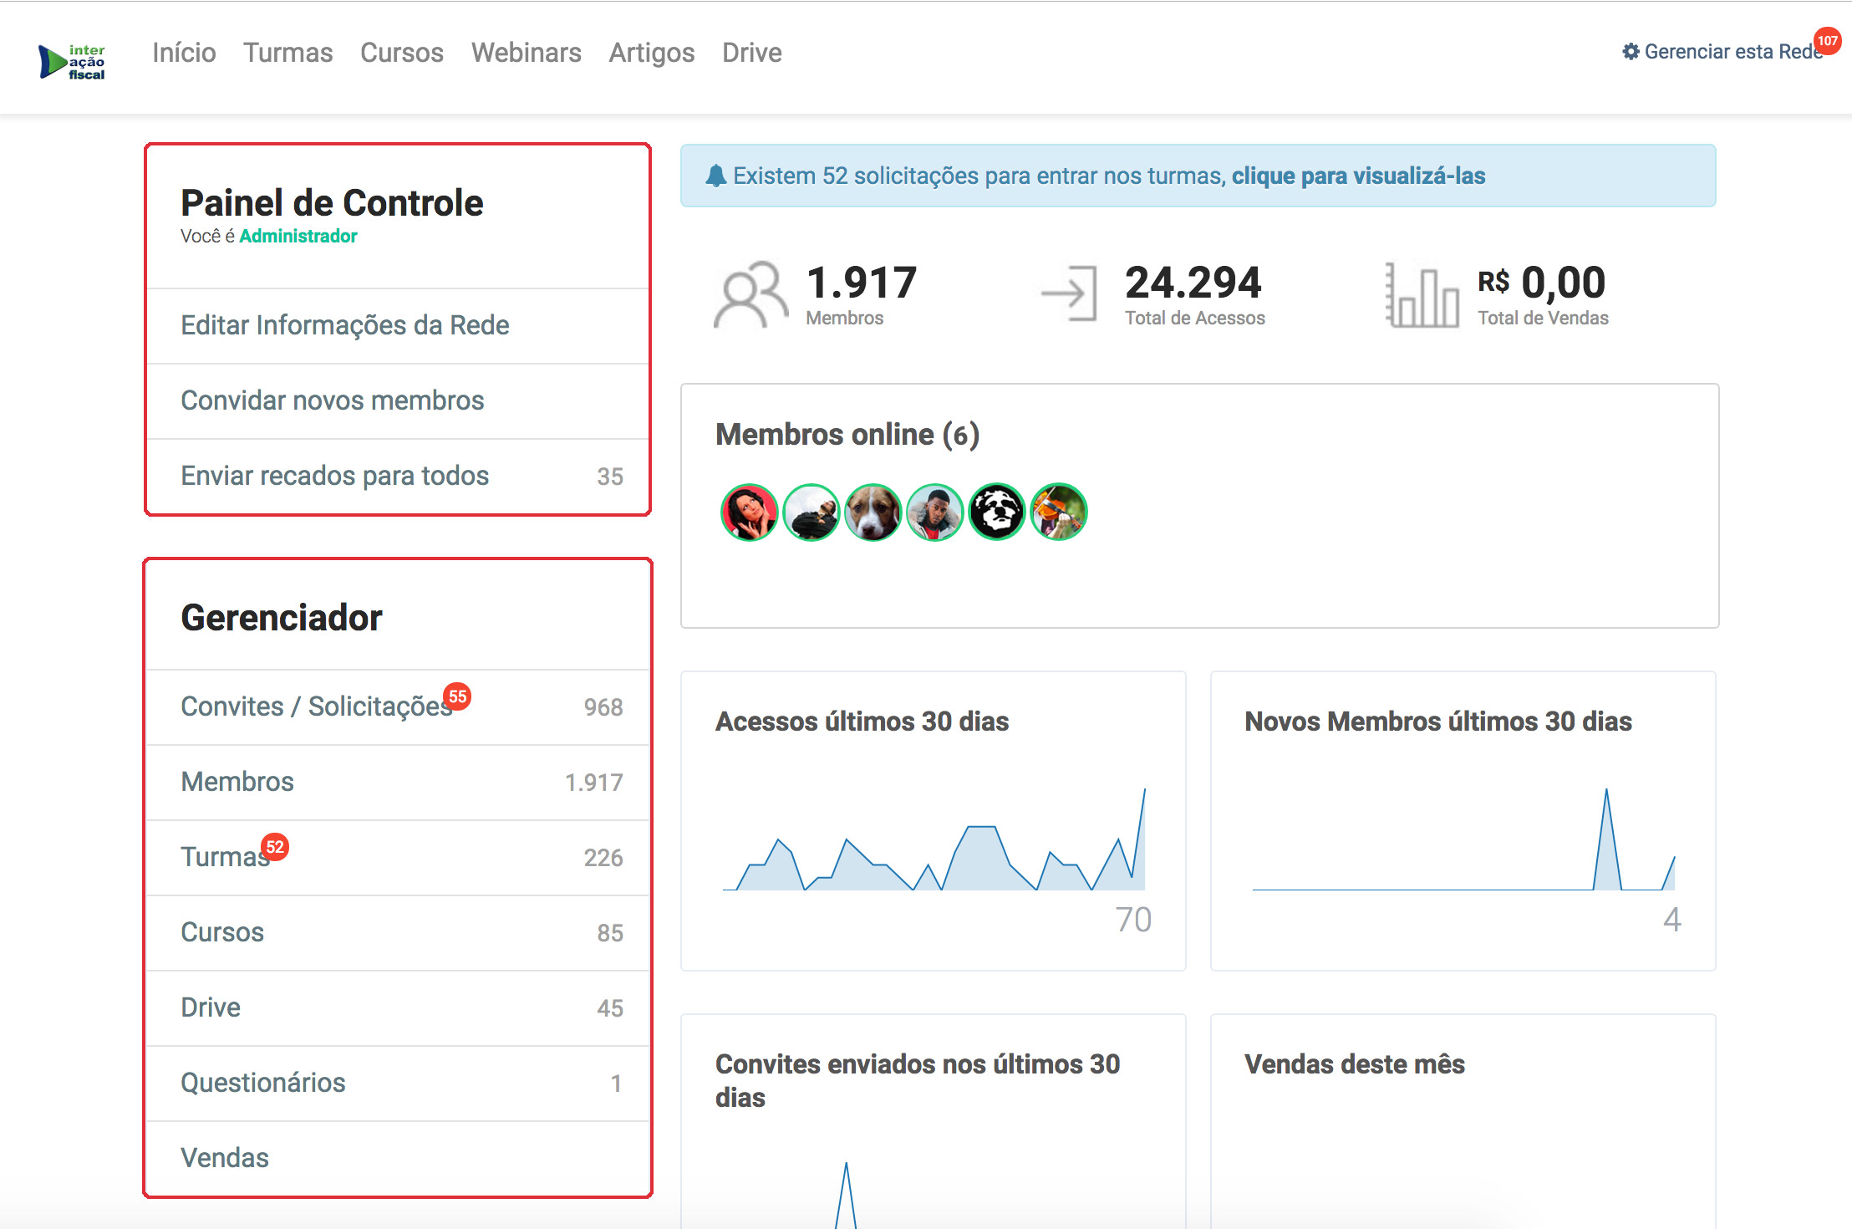Click the bell icon in the alert banner
The width and height of the screenshot is (1852, 1229).
[x=715, y=176]
